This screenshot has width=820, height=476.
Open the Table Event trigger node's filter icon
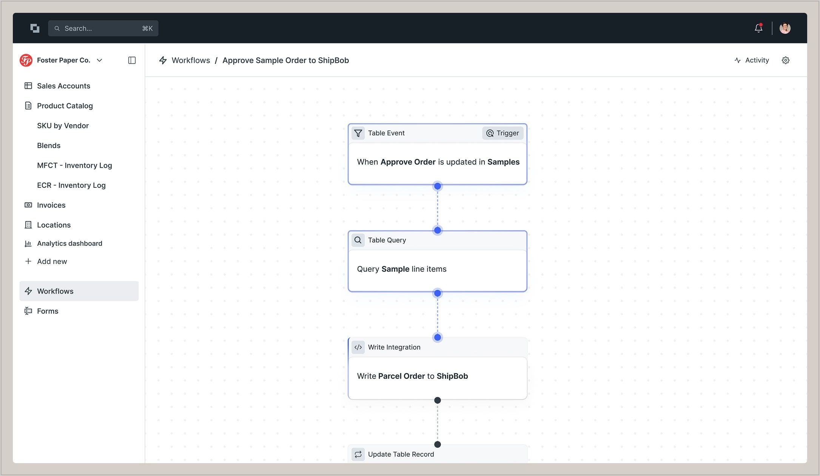[358, 133]
